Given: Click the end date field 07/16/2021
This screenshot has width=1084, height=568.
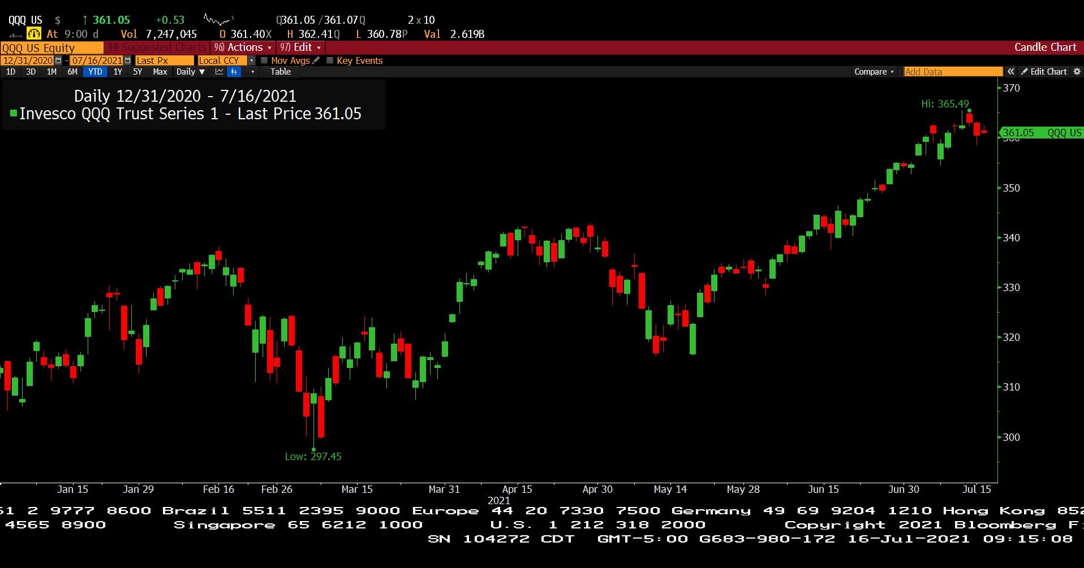Looking at the screenshot, I should (x=97, y=60).
